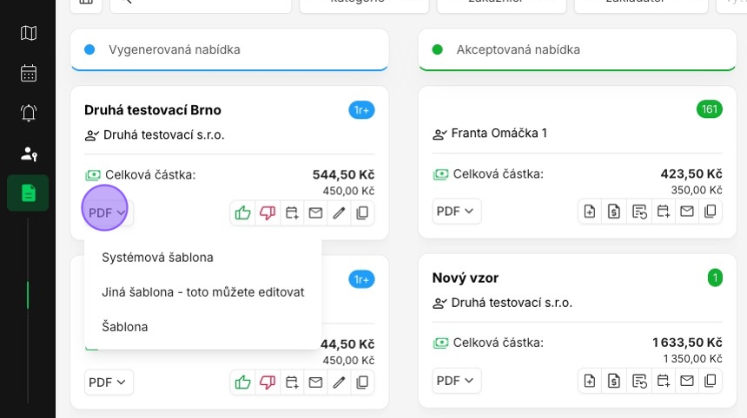Viewport: 747px width, 418px height.
Task: Add calendar event for Franta Omáčka 1 offer
Action: click(663, 211)
